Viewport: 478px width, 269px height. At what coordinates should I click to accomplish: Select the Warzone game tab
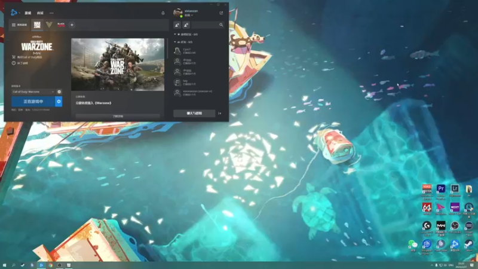37,25
